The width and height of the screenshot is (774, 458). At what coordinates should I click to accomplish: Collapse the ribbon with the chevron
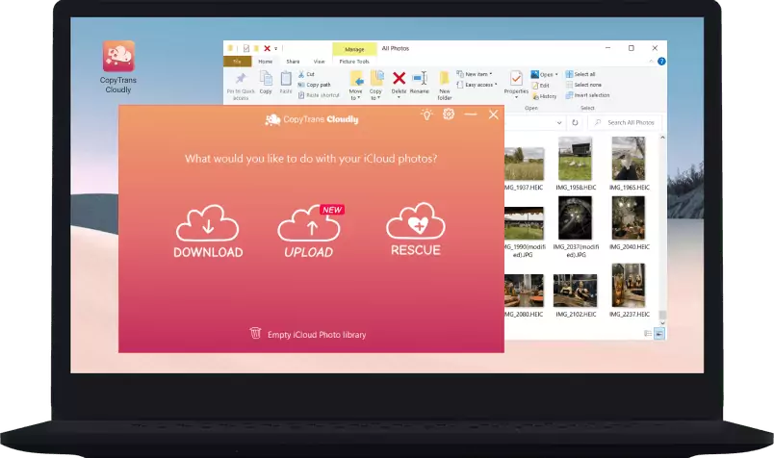click(x=651, y=62)
